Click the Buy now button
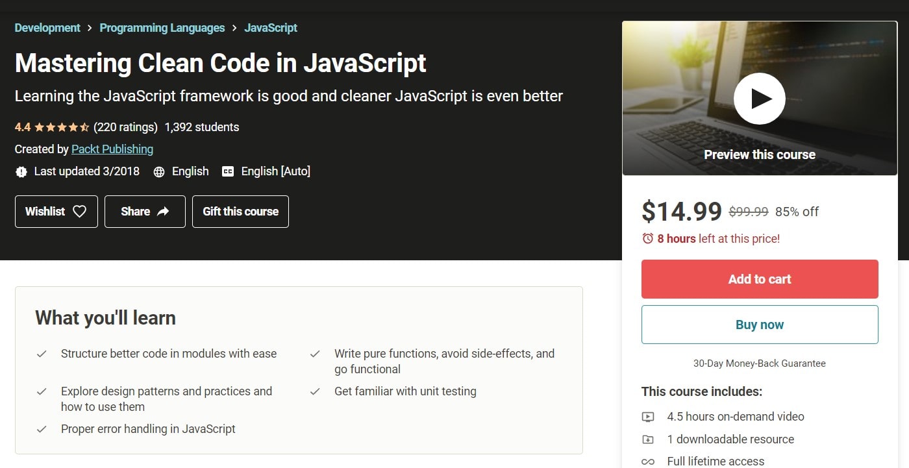The height and width of the screenshot is (468, 909). [759, 324]
